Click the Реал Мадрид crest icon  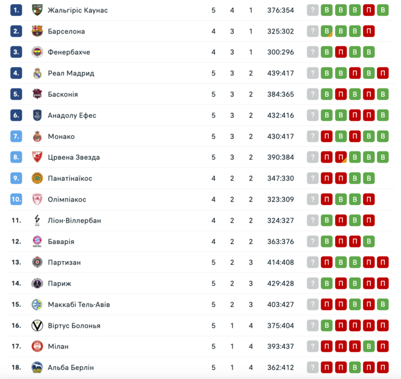coord(37,73)
